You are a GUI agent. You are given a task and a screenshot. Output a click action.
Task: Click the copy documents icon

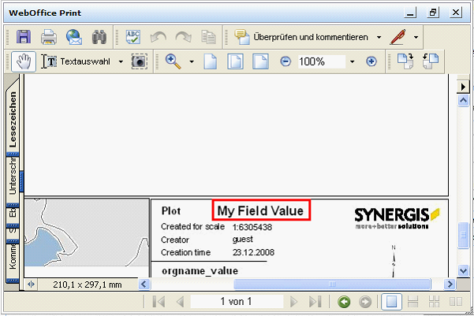(208, 37)
